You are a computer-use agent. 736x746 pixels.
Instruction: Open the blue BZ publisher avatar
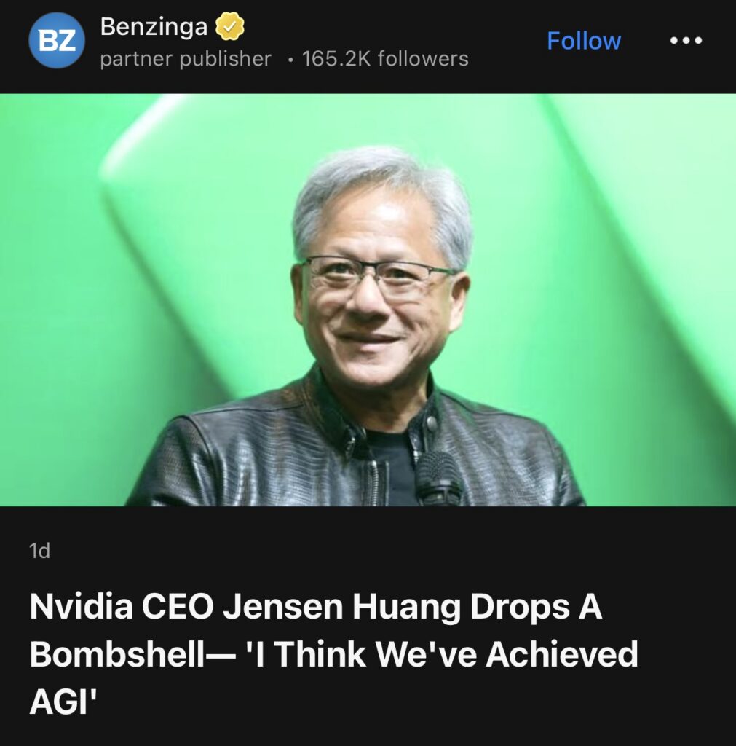57,41
